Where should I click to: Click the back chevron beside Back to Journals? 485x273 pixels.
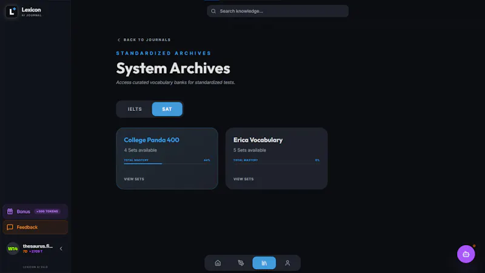coord(119,39)
